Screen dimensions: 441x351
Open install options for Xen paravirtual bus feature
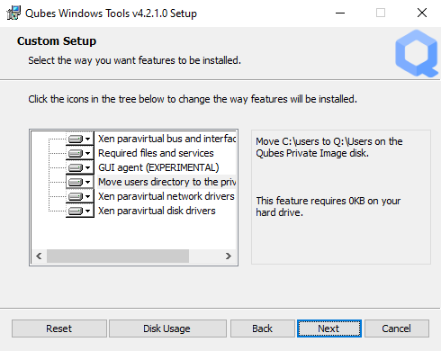[x=80, y=139]
